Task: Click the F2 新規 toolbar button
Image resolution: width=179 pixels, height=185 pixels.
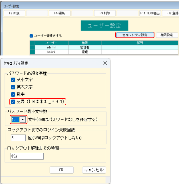Action: [x=14, y=13]
